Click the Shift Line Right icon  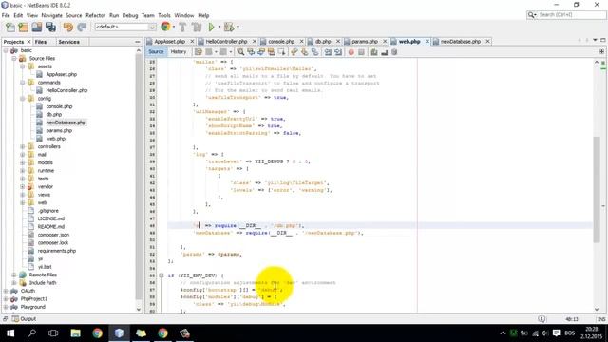(338, 52)
